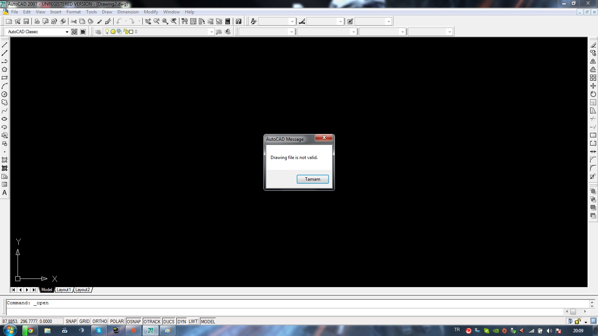
Task: Select the Line drawing tool
Action: point(4,45)
